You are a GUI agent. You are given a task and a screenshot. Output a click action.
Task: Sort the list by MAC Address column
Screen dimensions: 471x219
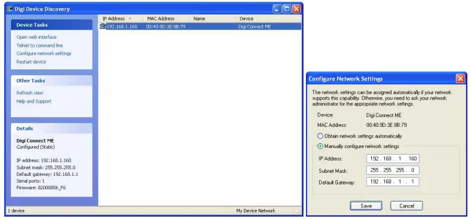pyautogui.click(x=167, y=19)
